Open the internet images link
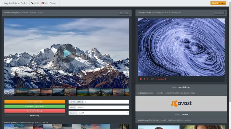 (185, 114)
